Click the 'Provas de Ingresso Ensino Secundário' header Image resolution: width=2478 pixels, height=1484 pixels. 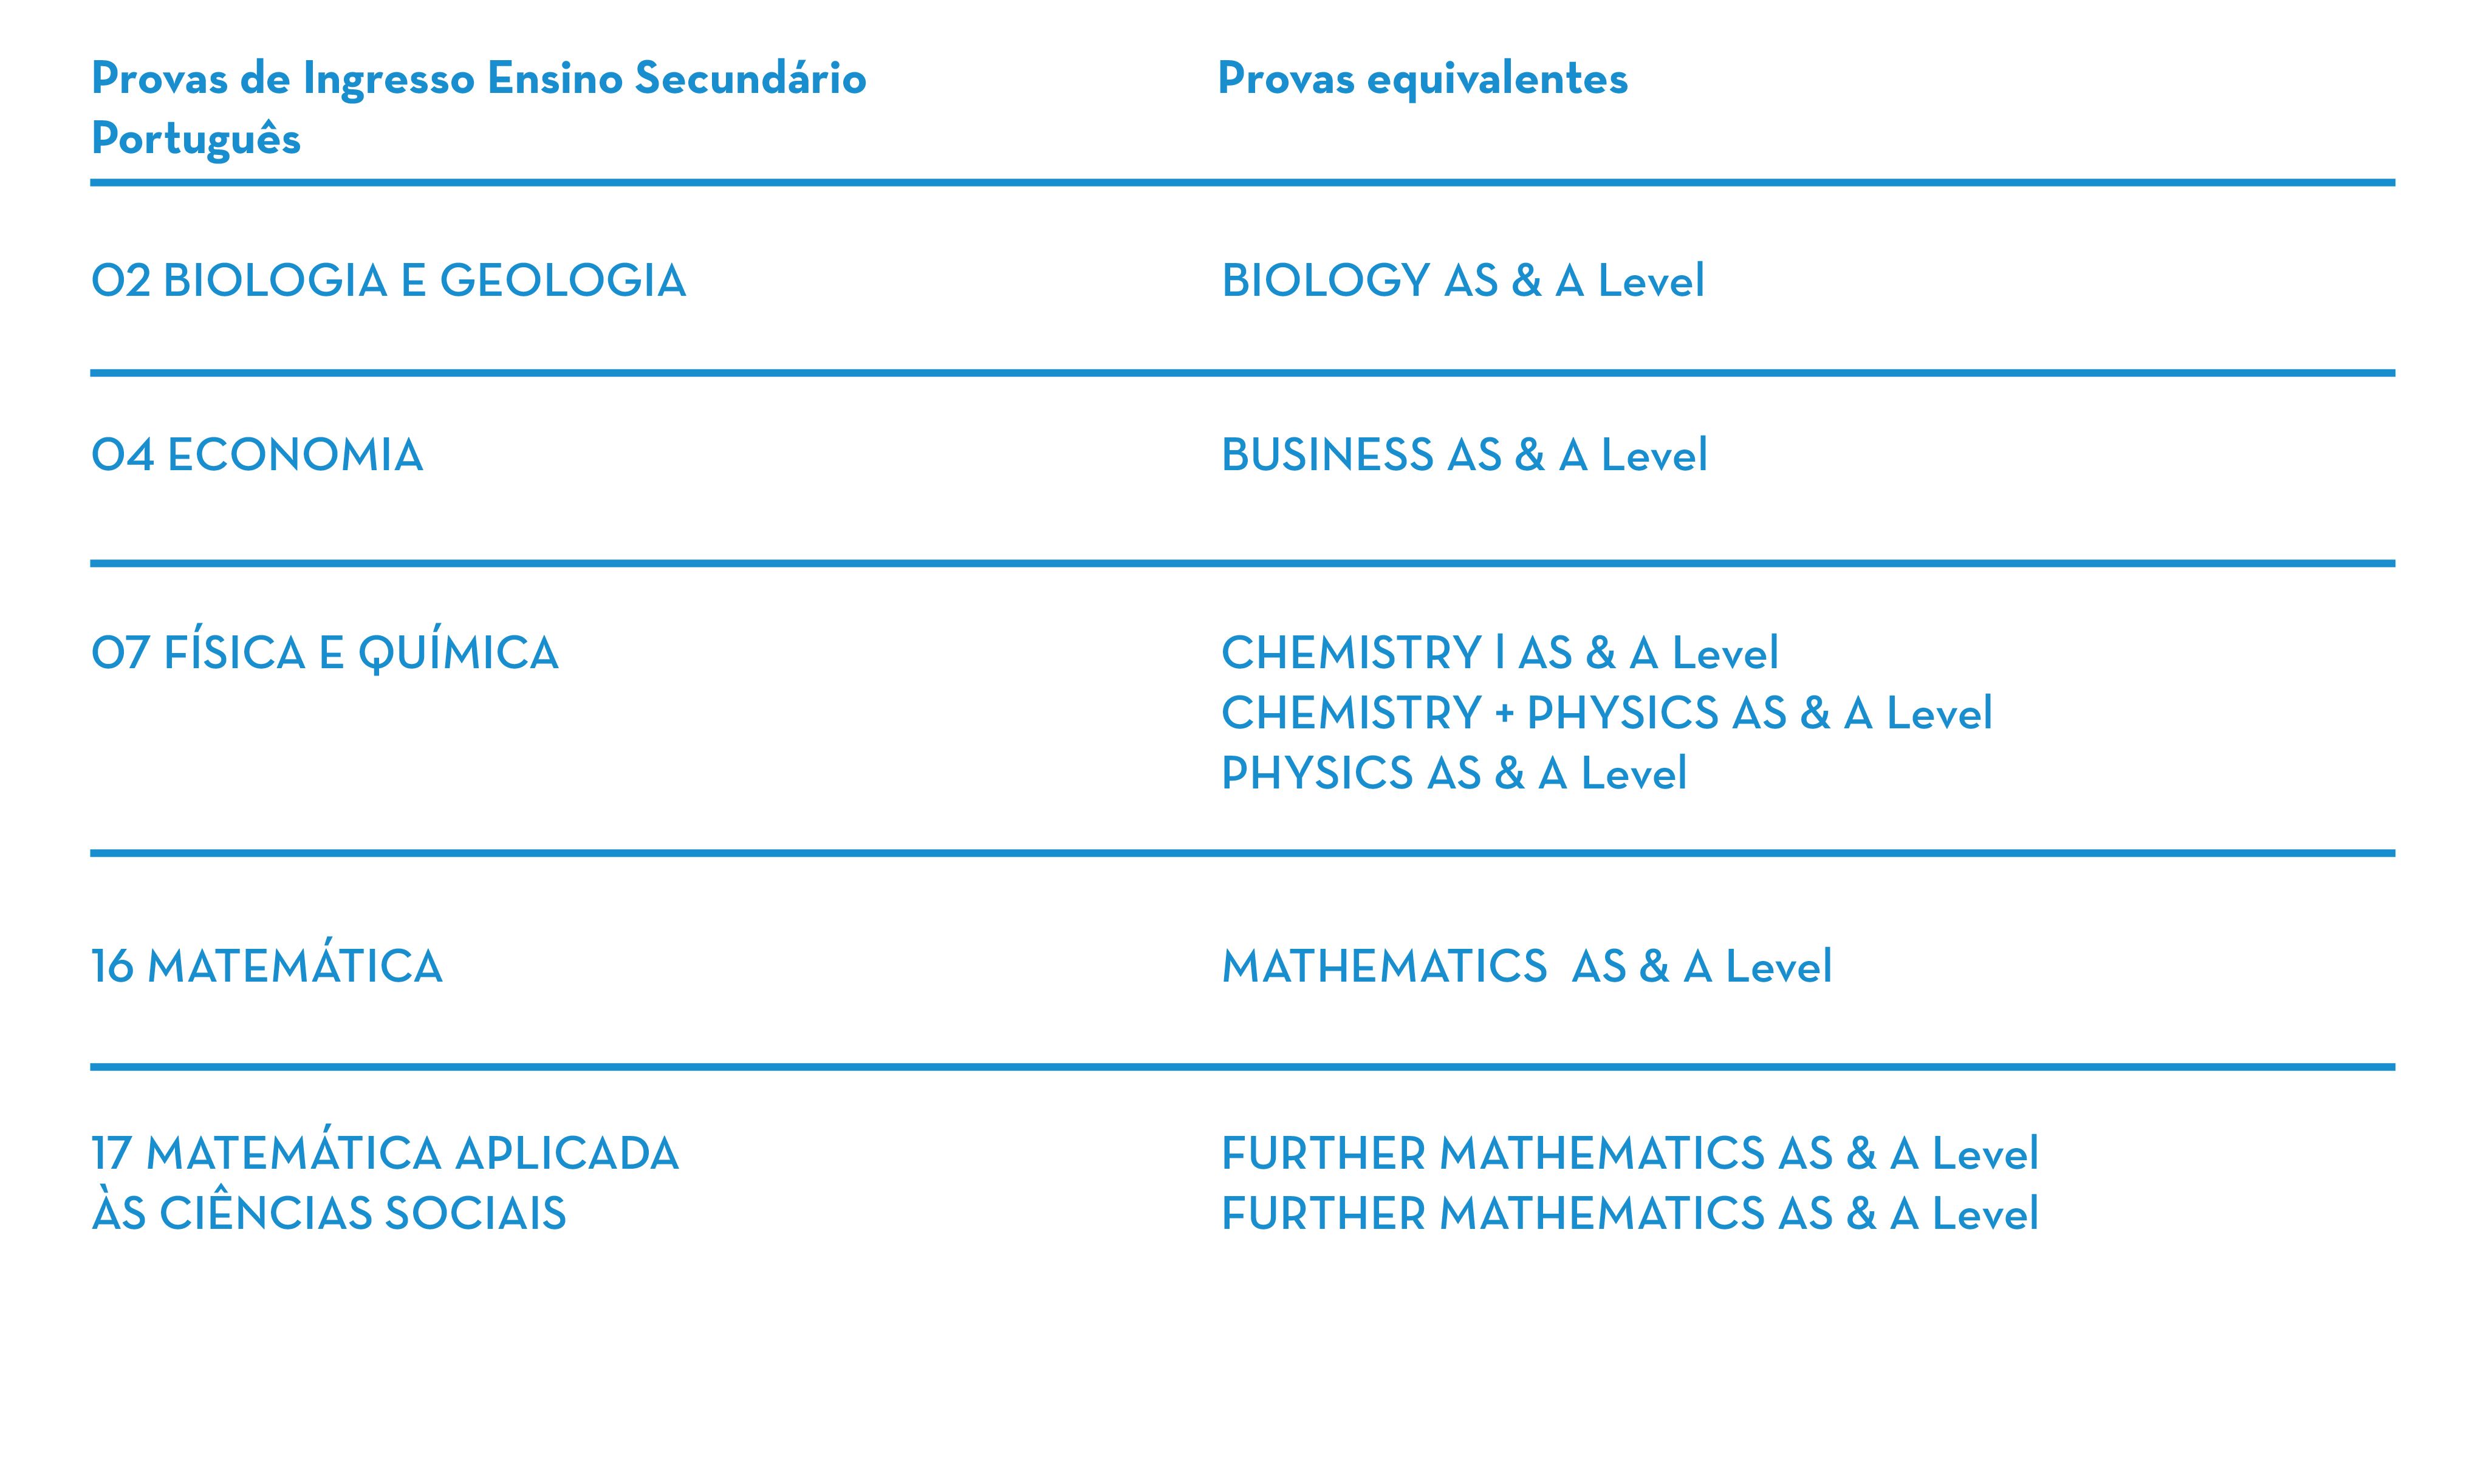coord(478,79)
